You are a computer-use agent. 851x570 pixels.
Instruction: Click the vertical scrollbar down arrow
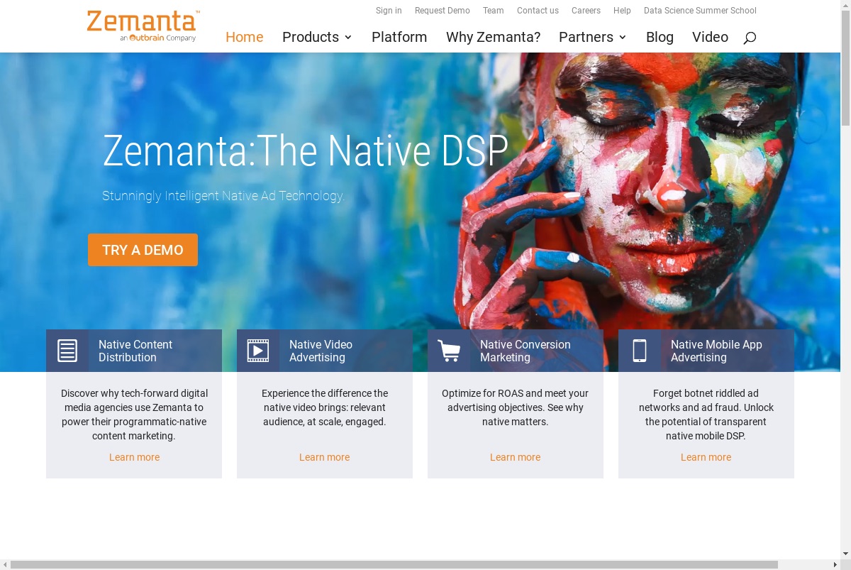pos(845,554)
